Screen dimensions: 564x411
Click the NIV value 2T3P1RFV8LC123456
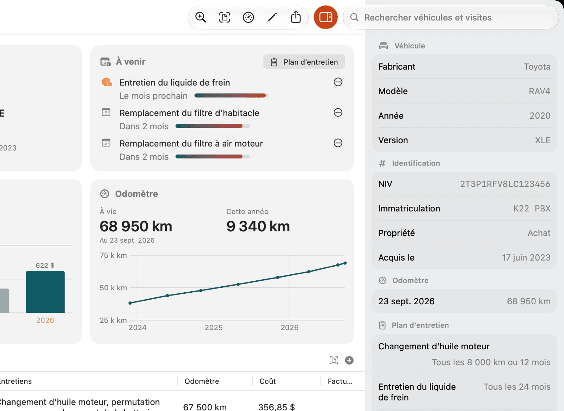tap(505, 184)
